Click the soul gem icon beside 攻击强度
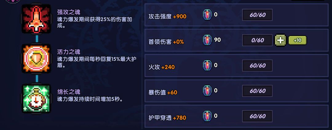The image size is (332, 130). (x=207, y=15)
